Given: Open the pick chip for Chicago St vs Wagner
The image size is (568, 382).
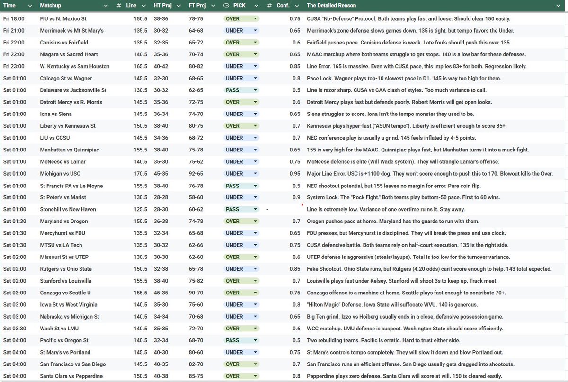Looking at the screenshot, I should 241,78.
